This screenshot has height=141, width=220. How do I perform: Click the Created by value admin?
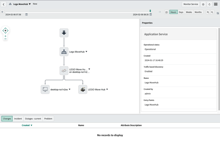point(148,94)
